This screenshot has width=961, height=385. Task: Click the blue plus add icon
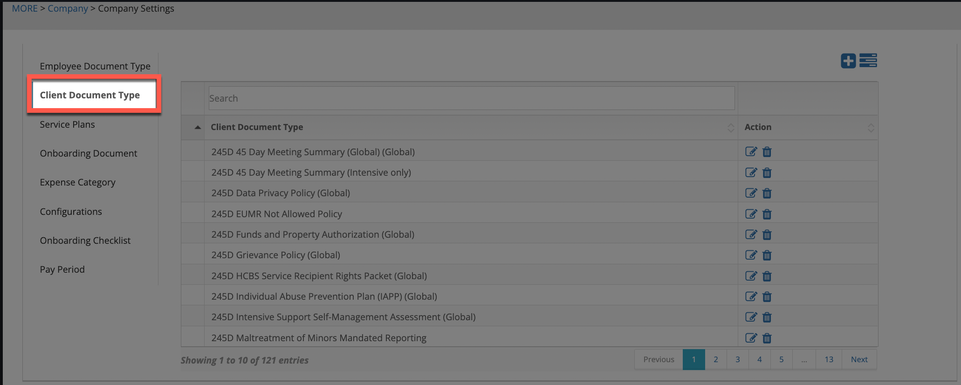coord(848,61)
